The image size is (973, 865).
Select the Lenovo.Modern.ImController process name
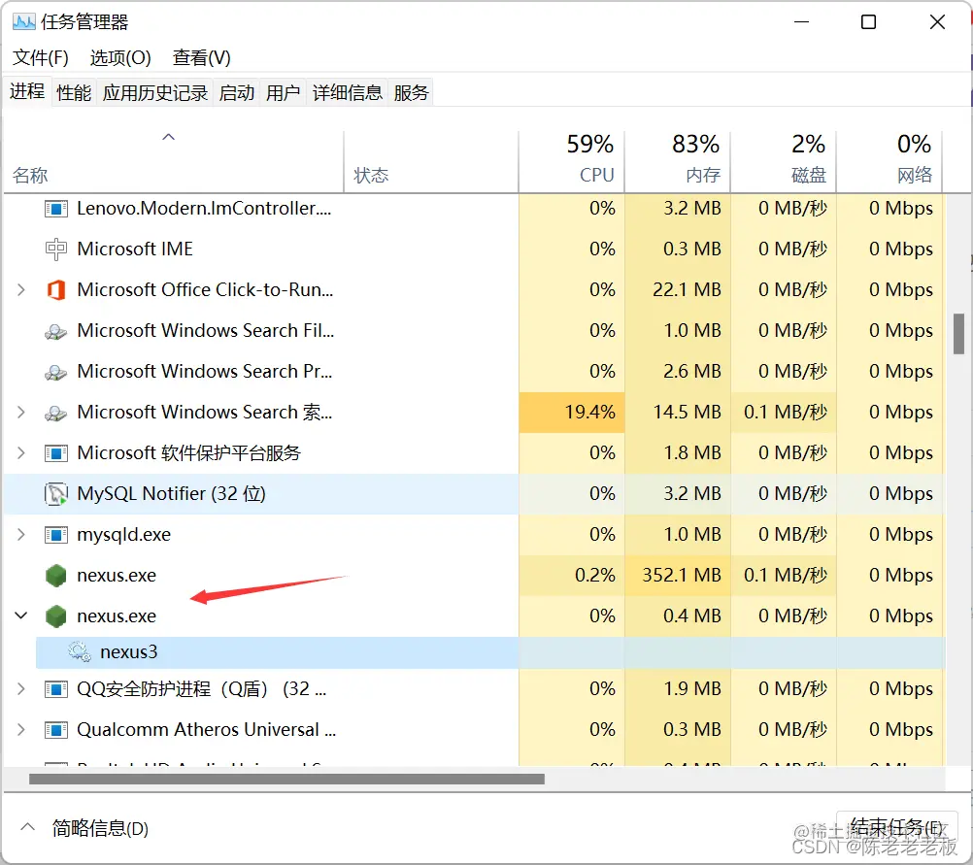click(x=204, y=209)
